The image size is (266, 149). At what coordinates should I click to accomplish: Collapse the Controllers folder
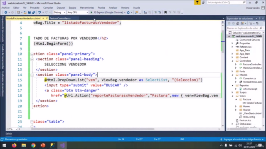pos(232,61)
